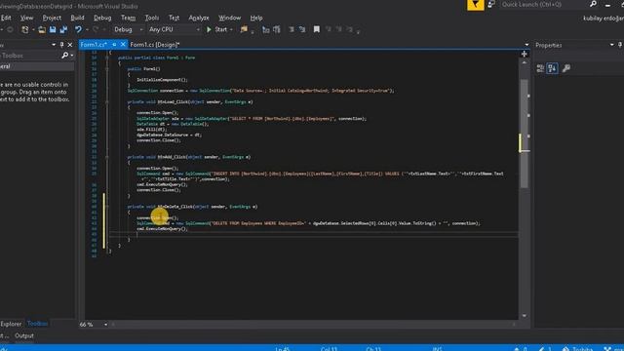Image resolution: width=624 pixels, height=351 pixels.
Task: Click the yellow notifications flag icon
Action: click(476, 5)
